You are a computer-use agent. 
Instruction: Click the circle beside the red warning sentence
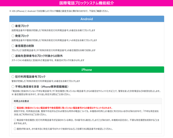coord(15,108)
